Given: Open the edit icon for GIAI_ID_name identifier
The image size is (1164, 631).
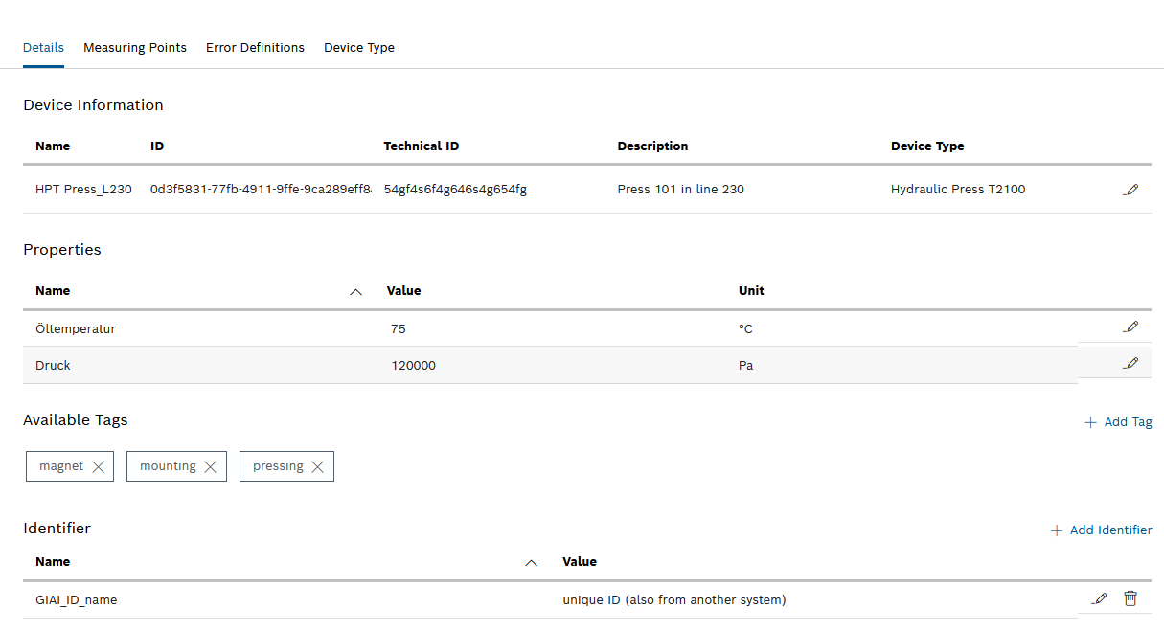Looking at the screenshot, I should pyautogui.click(x=1099, y=597).
